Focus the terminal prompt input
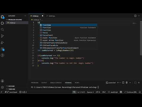Screen dimensions: 142x107 (98, 87)
